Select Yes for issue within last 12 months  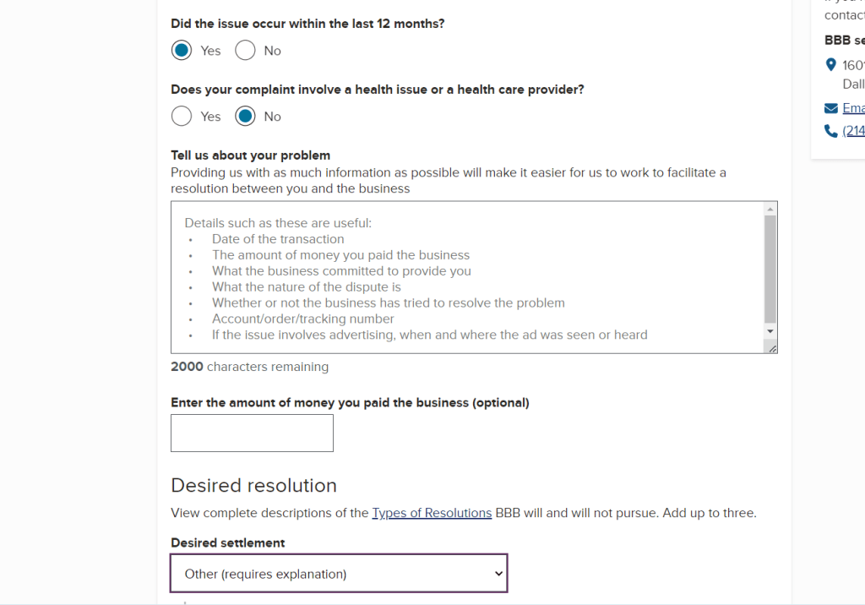click(x=181, y=50)
